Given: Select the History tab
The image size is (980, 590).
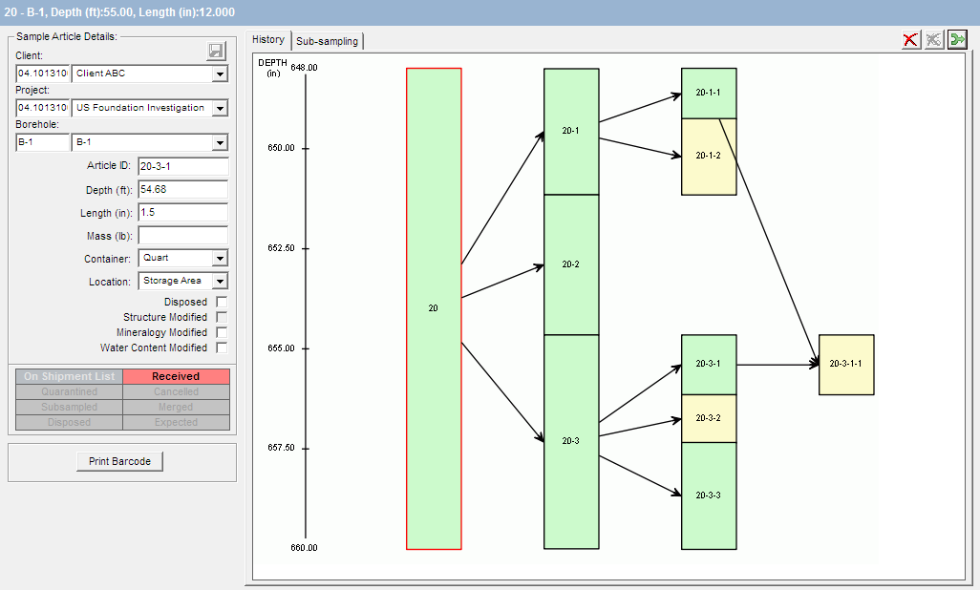Looking at the screenshot, I should pyautogui.click(x=268, y=39).
